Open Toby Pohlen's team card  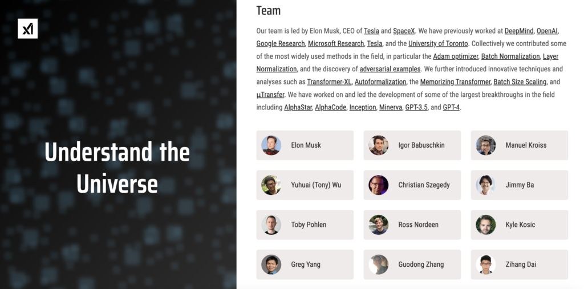coord(305,225)
